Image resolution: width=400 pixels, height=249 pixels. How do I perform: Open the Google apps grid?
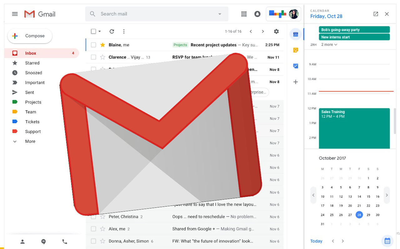tap(244, 14)
